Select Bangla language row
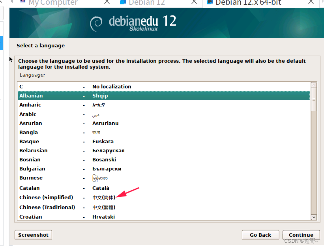 coord(164,133)
